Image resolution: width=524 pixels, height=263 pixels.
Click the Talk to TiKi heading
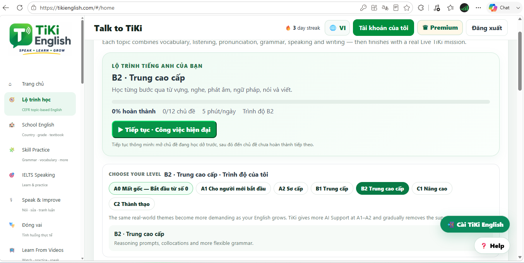click(x=118, y=28)
